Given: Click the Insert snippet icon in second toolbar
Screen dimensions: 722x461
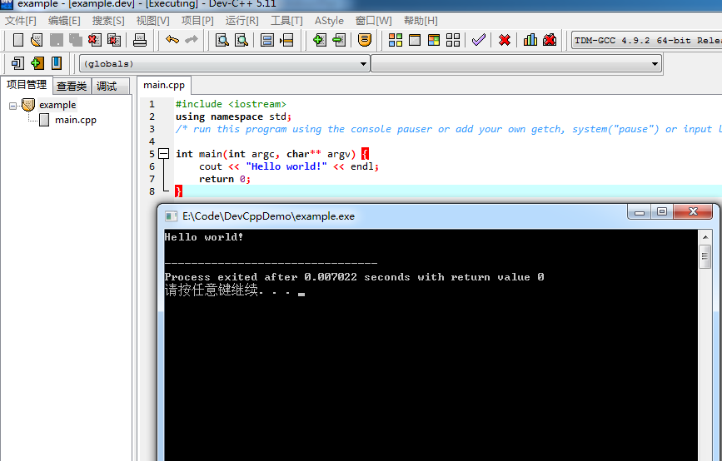Looking at the screenshot, I should tap(18, 63).
